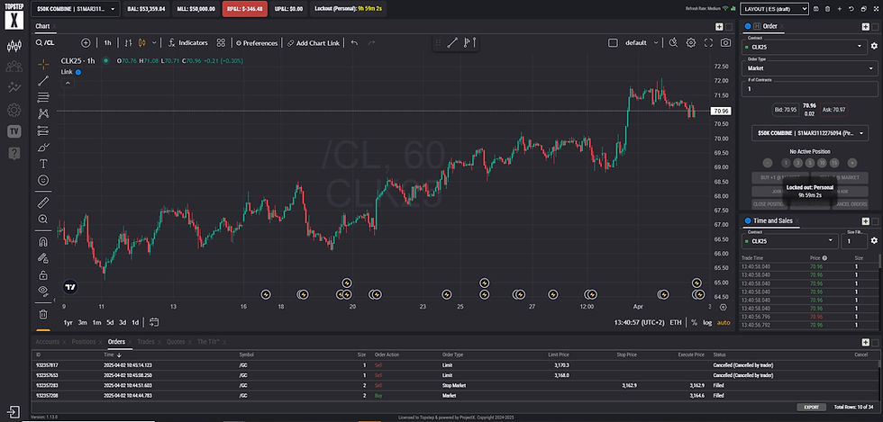Screen dimensions: 883x422
Task: Open the quick search icon next to default
Action: pyautogui.click(x=673, y=43)
